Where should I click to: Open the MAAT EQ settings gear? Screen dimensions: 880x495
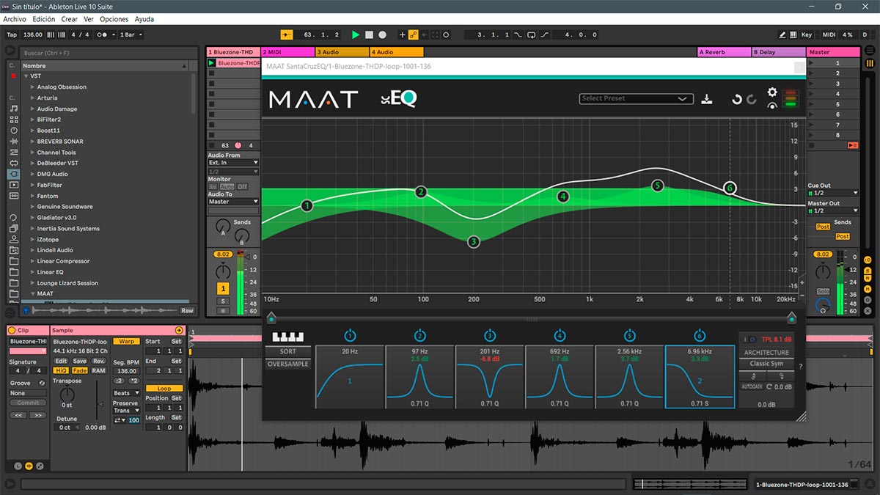[x=772, y=92]
